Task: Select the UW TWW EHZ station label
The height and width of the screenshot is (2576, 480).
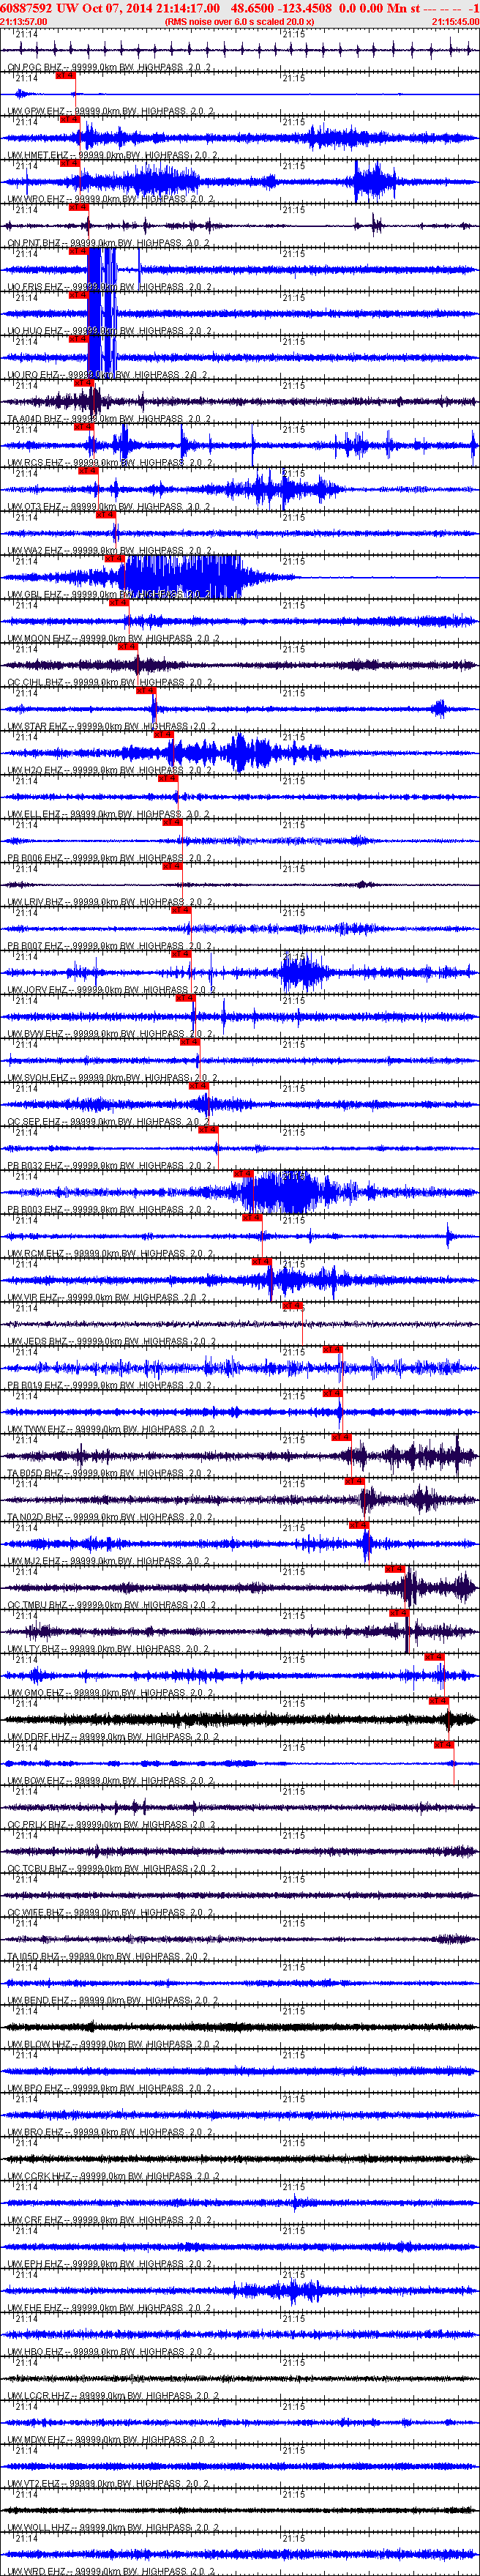Action: (110, 1431)
